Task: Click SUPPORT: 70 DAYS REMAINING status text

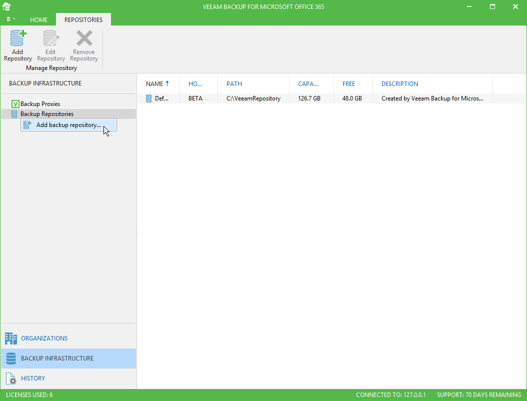Action: (479, 395)
